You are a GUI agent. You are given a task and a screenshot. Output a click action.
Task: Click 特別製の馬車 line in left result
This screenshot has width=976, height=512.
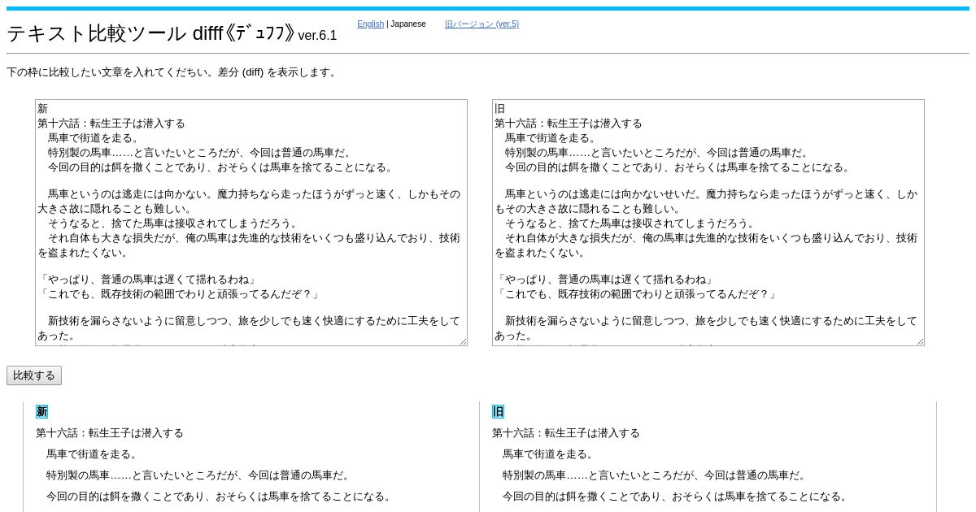pyautogui.click(x=198, y=475)
